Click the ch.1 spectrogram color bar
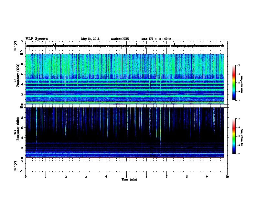Viewport: 256px width, 198px height. [x=234, y=83]
